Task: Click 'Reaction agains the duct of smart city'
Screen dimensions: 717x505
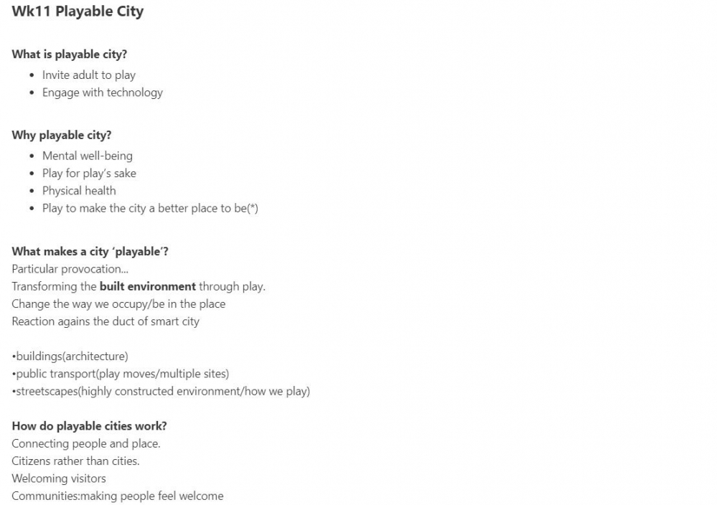Action: (x=106, y=321)
